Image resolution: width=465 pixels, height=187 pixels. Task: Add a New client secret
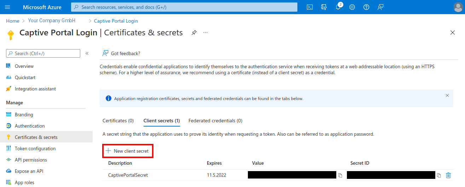(x=128, y=151)
